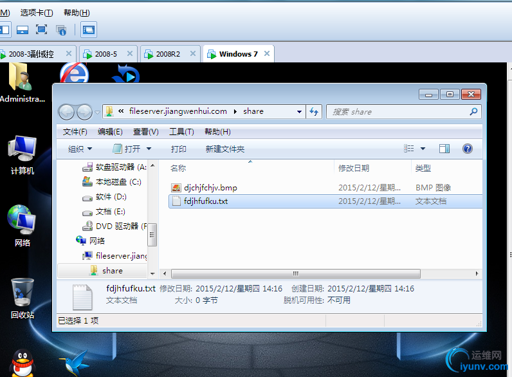Expand 打开 open-with dropdown arrow

[x=149, y=149]
